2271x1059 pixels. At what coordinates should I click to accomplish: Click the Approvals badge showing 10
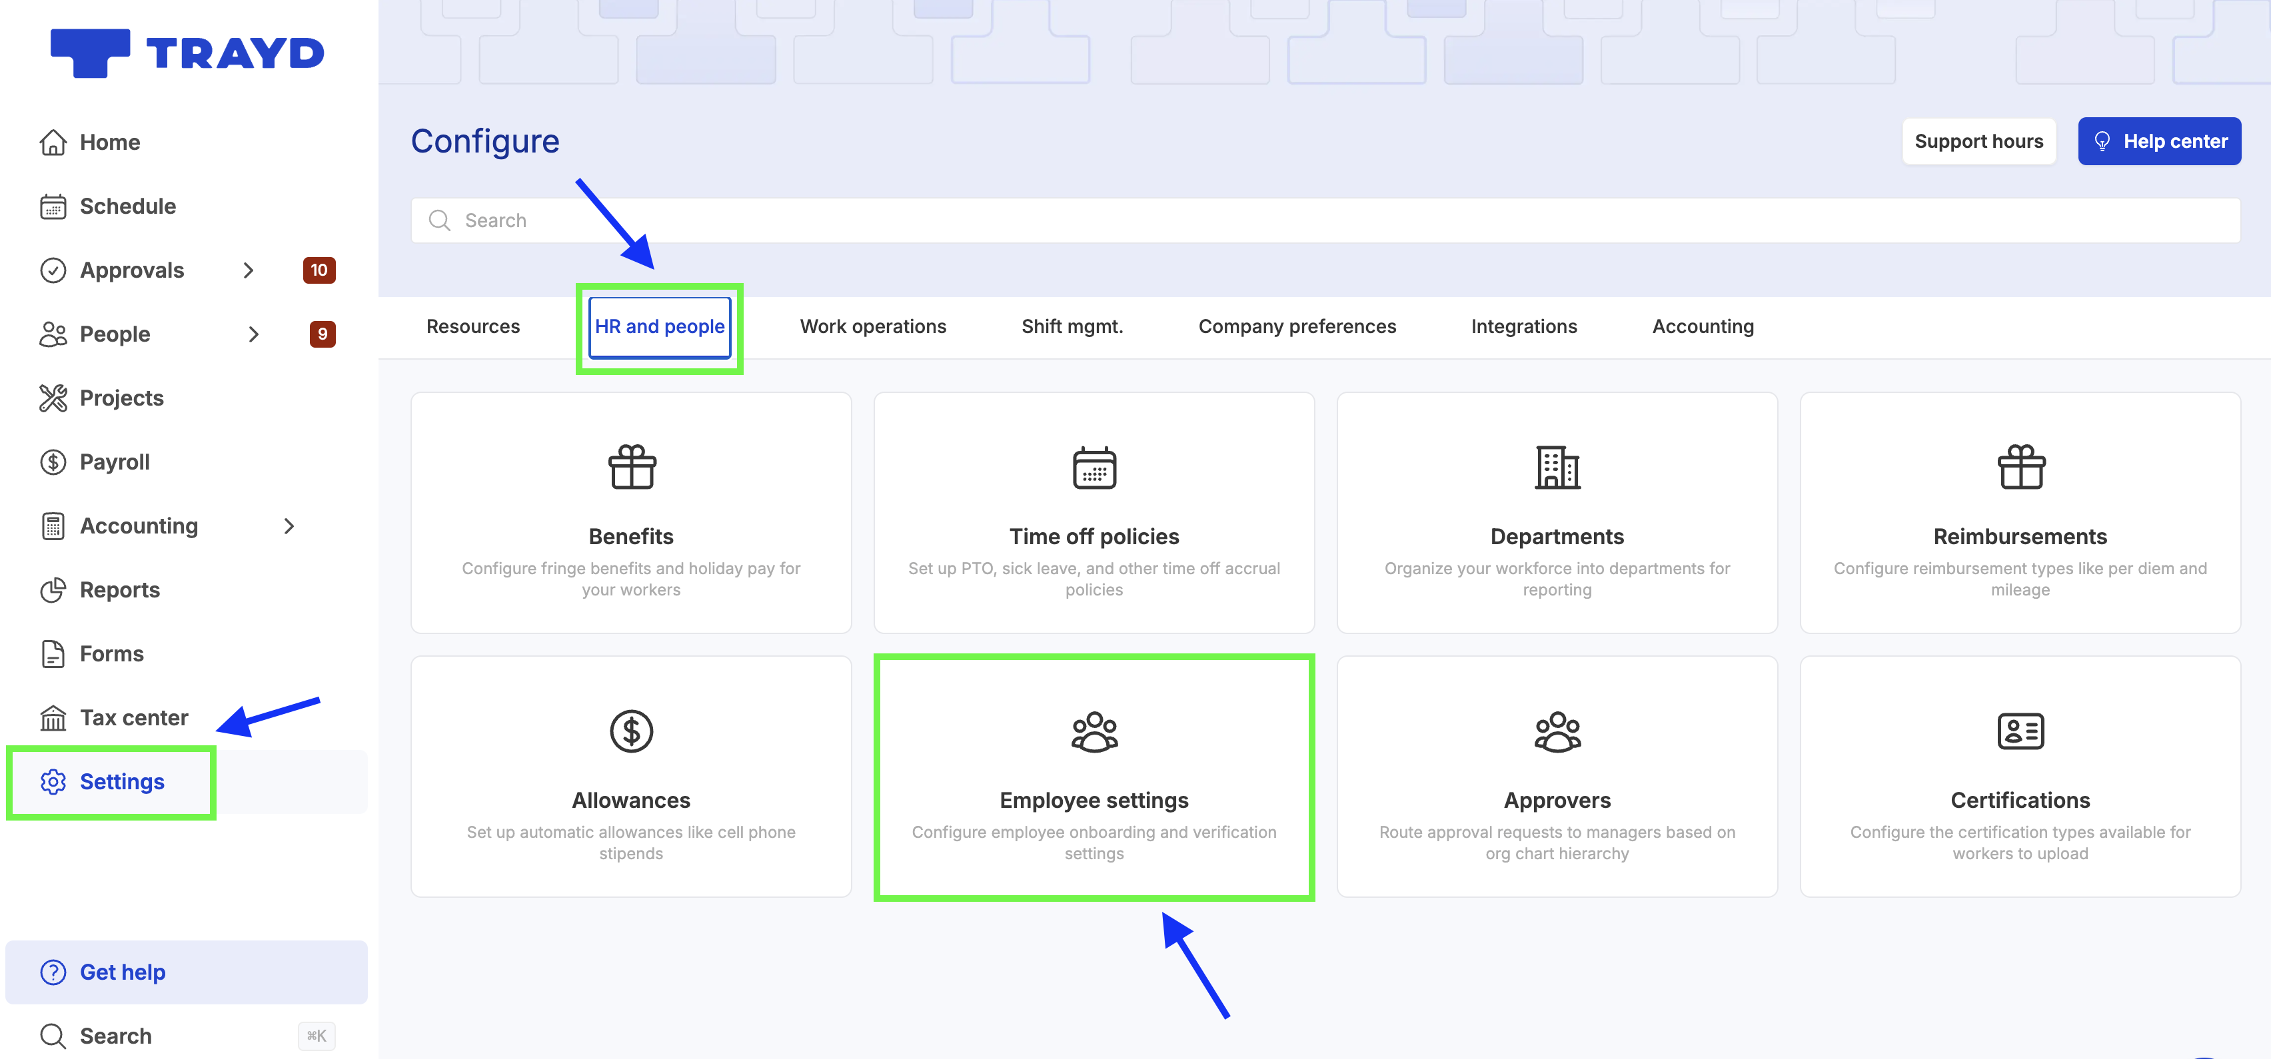pos(319,270)
